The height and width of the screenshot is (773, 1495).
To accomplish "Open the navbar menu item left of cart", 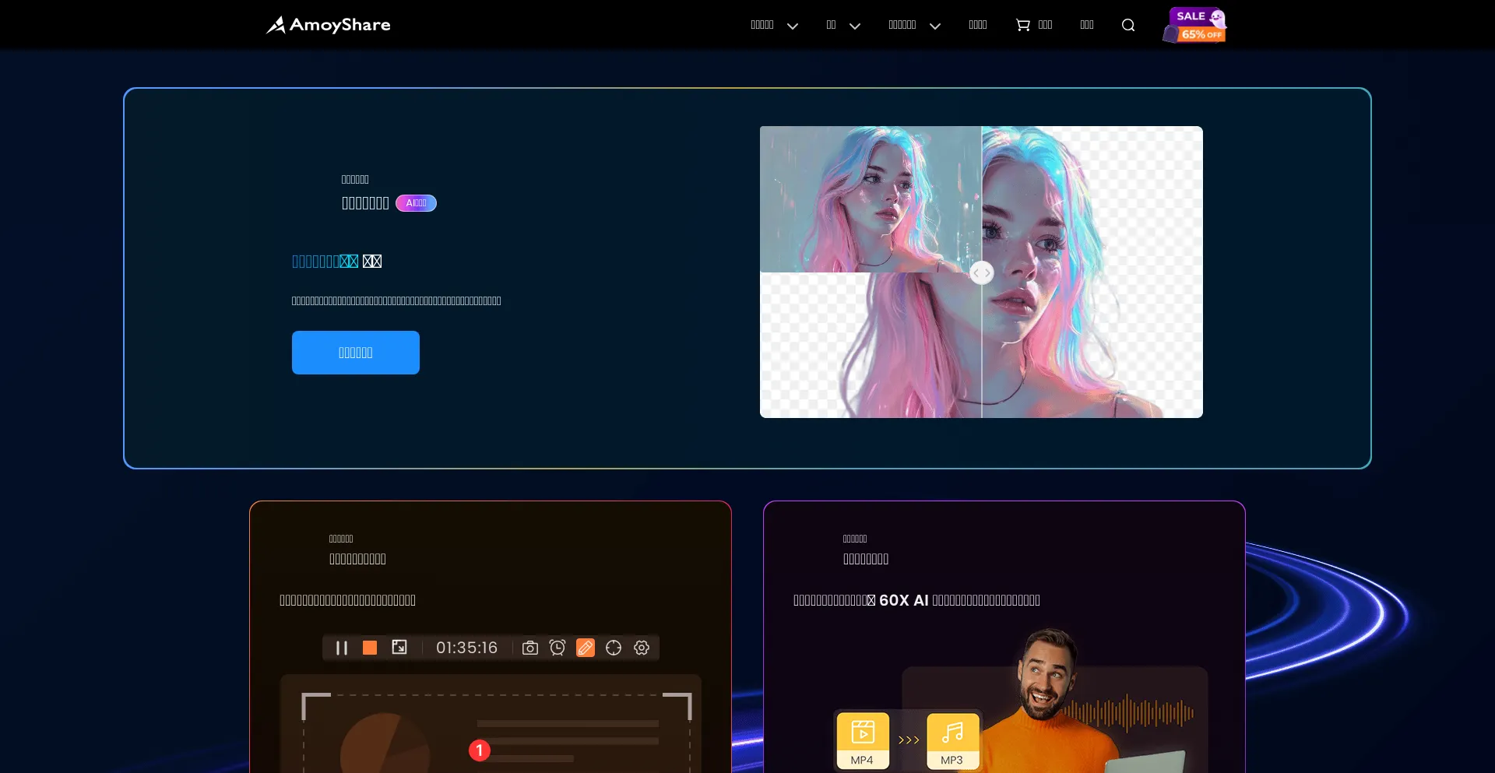I will (x=977, y=25).
